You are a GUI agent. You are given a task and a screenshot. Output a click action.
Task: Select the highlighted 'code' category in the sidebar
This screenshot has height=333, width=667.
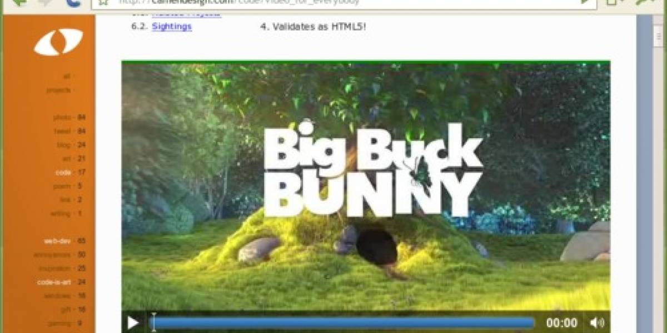tap(63, 173)
